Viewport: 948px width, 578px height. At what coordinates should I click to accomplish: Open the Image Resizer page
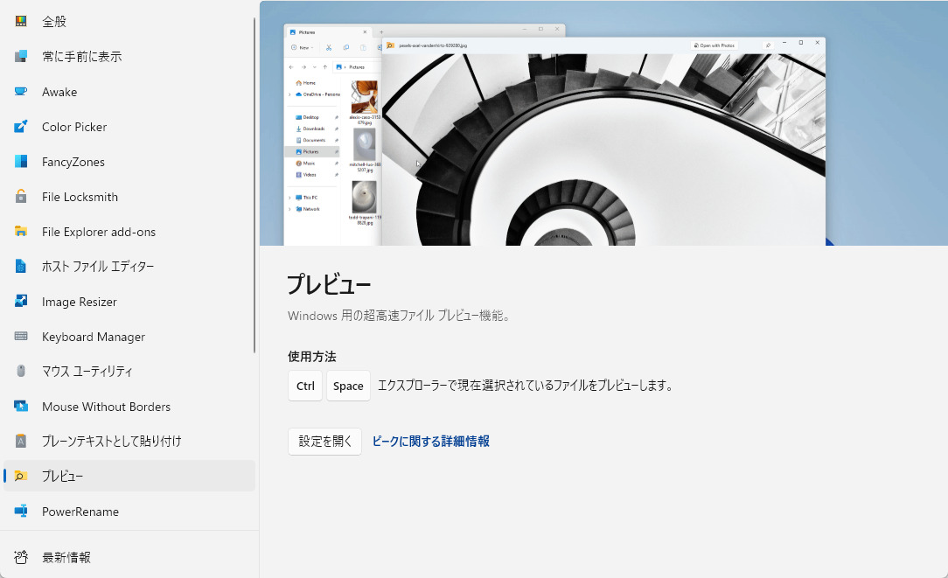(x=129, y=301)
